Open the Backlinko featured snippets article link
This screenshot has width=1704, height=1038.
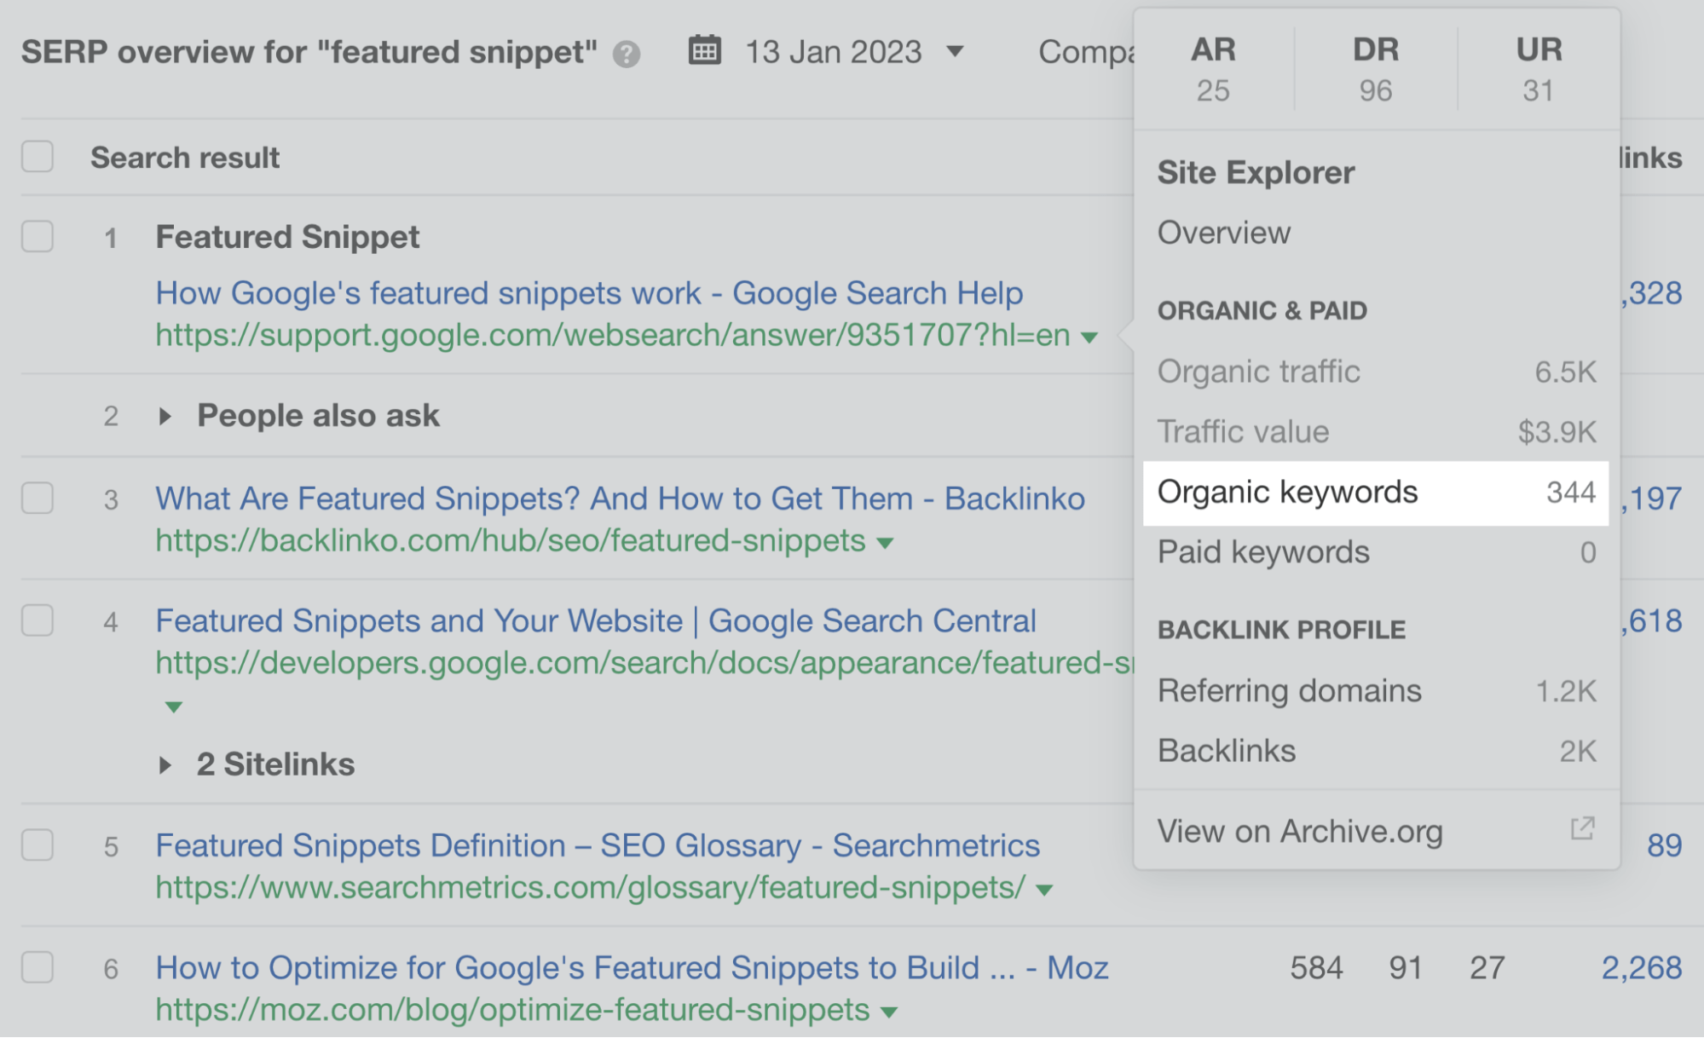click(620, 499)
